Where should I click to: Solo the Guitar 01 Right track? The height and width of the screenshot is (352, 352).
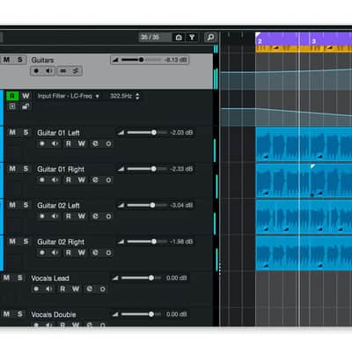click(x=26, y=169)
